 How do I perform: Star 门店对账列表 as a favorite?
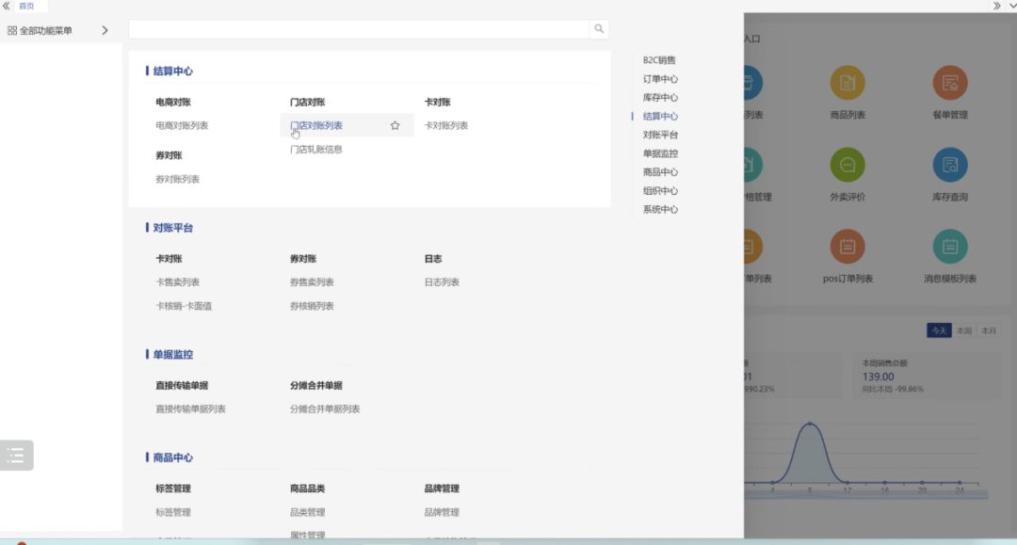coord(395,124)
